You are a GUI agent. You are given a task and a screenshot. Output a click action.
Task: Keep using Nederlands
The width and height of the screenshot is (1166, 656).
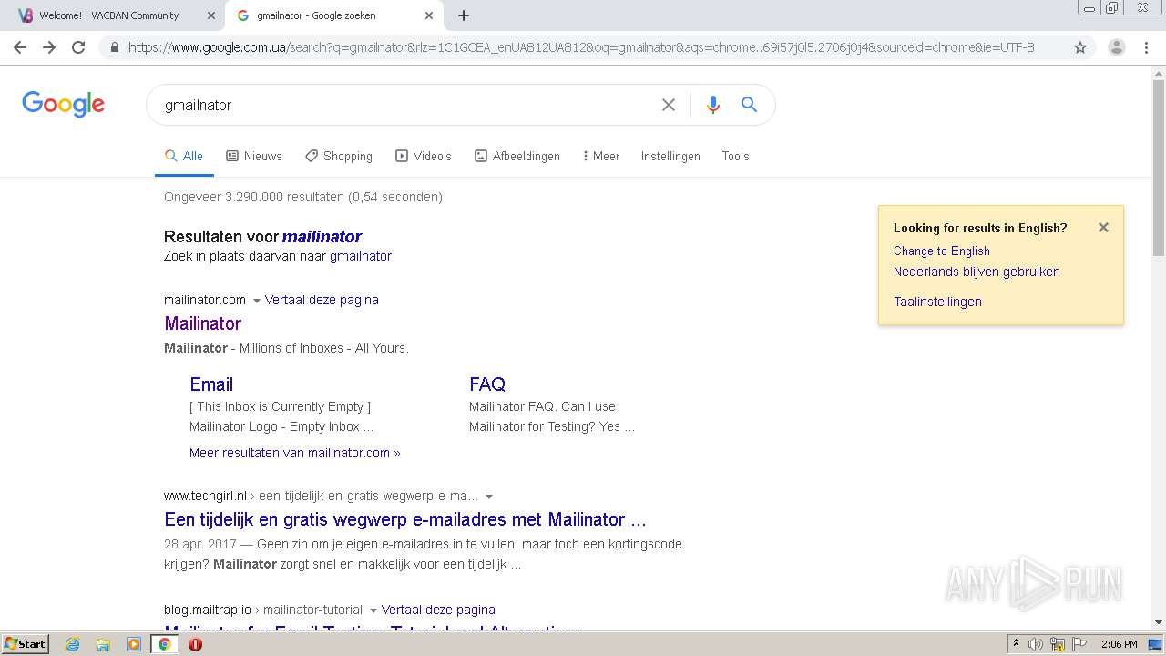point(977,272)
